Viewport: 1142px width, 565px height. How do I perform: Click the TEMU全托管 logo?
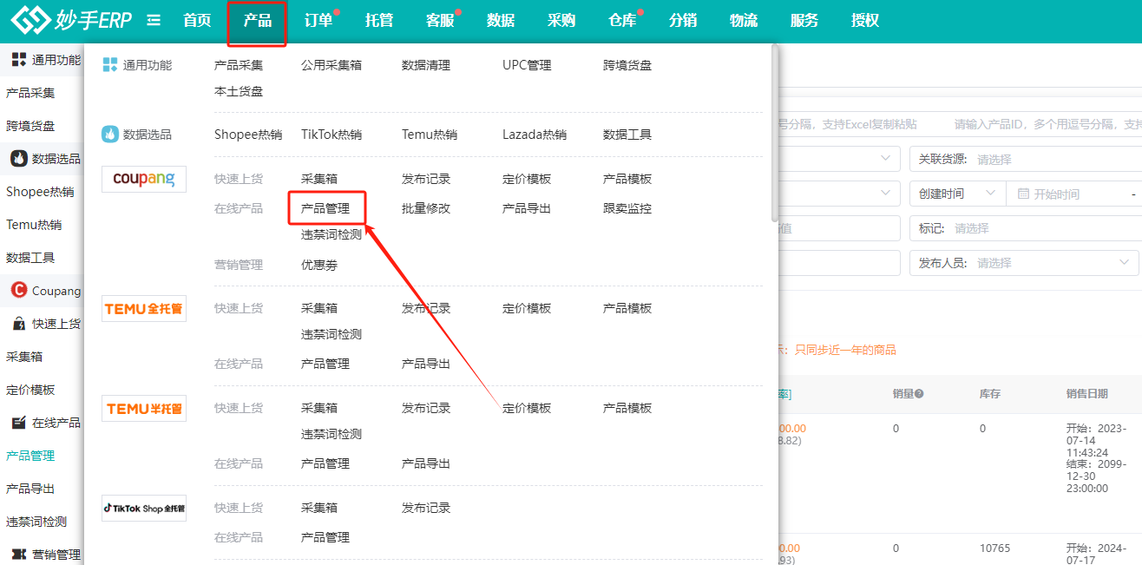[x=144, y=308]
